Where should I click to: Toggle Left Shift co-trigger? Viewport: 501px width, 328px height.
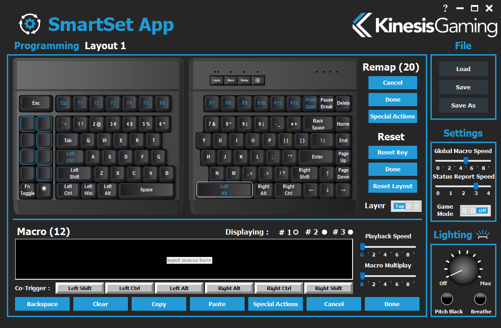pyautogui.click(x=80, y=288)
